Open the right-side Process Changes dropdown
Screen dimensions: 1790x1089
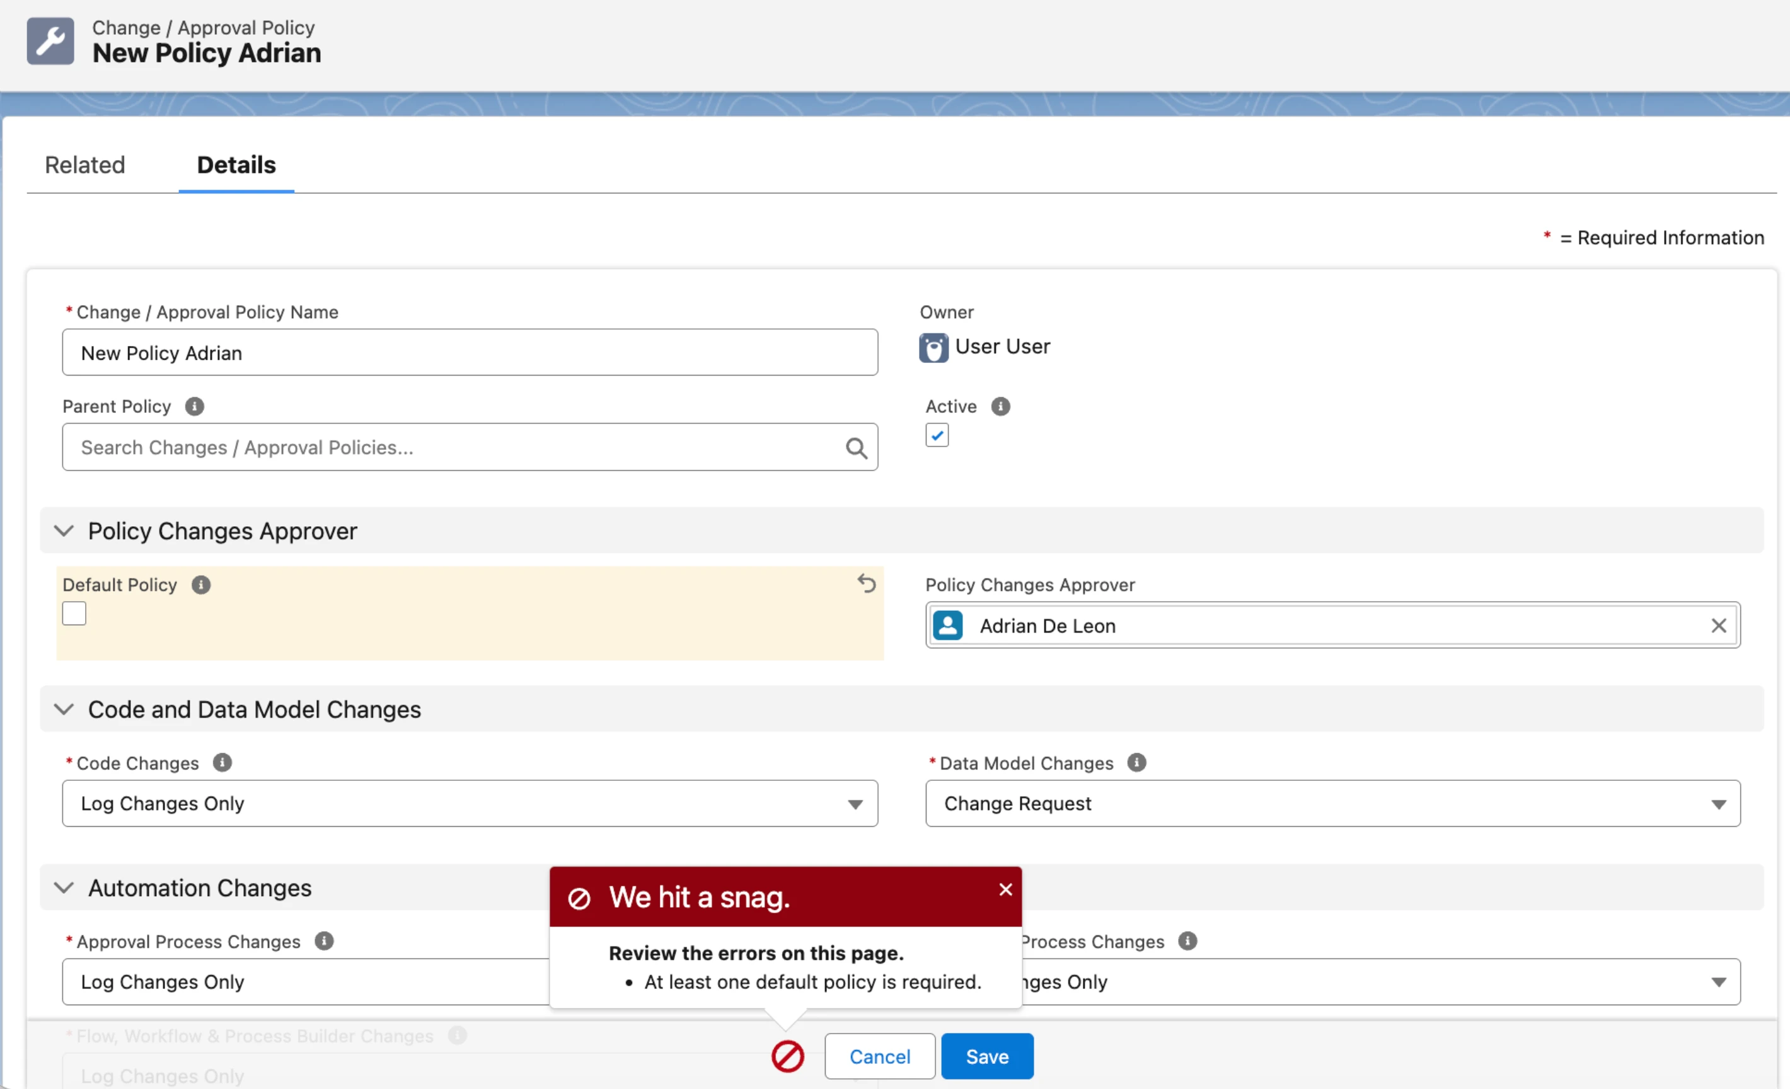pos(1381,982)
